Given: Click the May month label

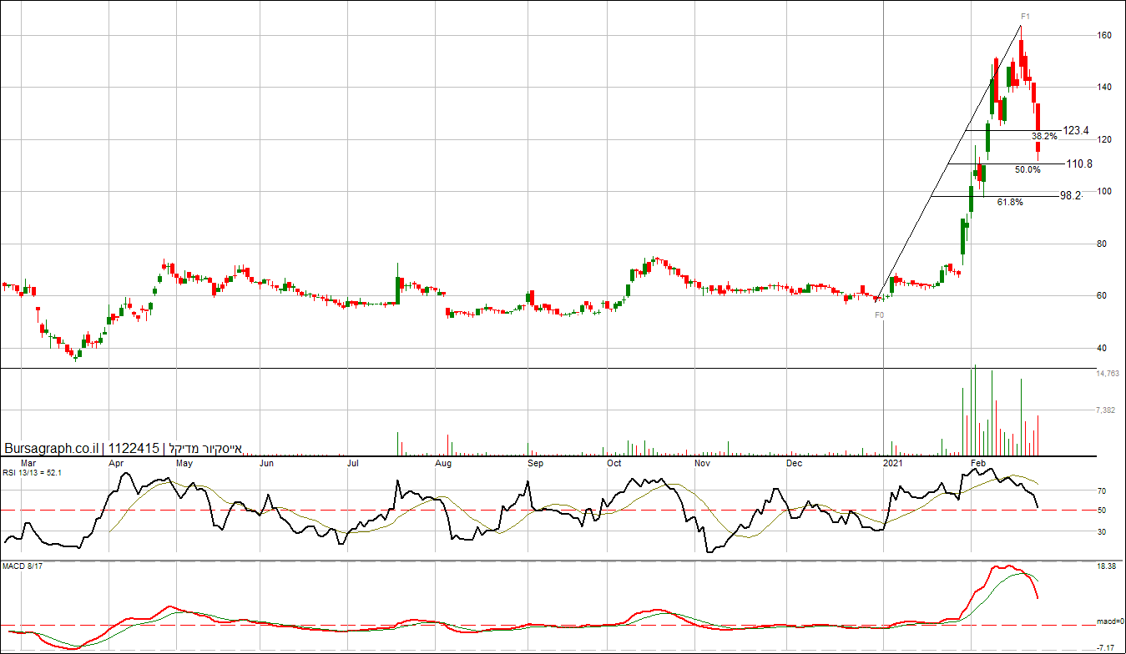Looking at the screenshot, I should pos(184,462).
